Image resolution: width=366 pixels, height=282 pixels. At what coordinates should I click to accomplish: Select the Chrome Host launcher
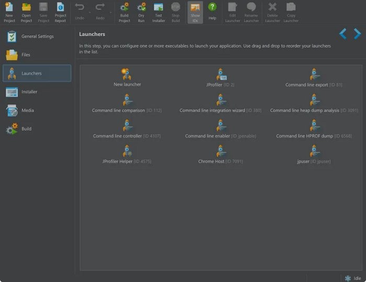pyautogui.click(x=221, y=151)
